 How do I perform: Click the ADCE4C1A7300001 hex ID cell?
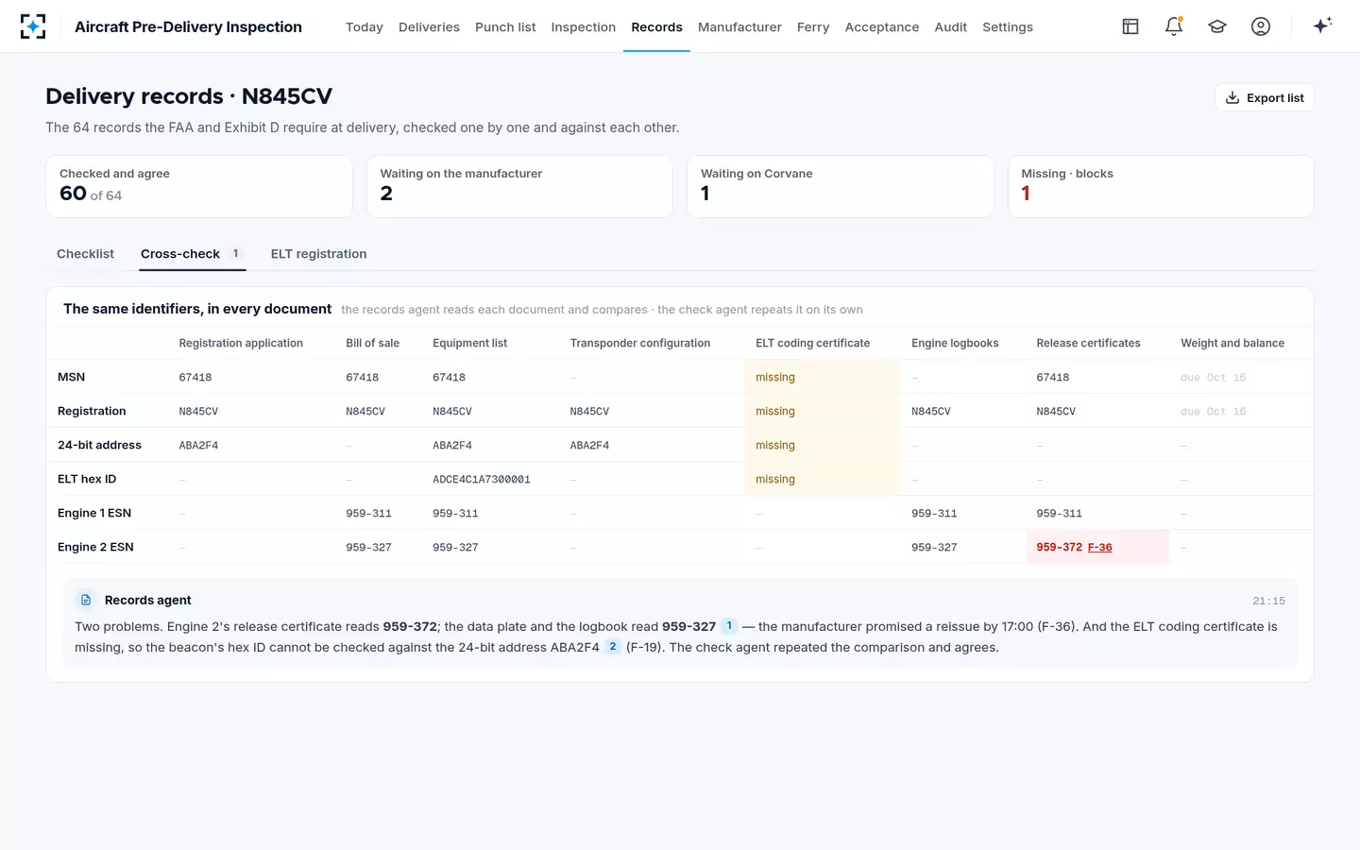pos(482,479)
